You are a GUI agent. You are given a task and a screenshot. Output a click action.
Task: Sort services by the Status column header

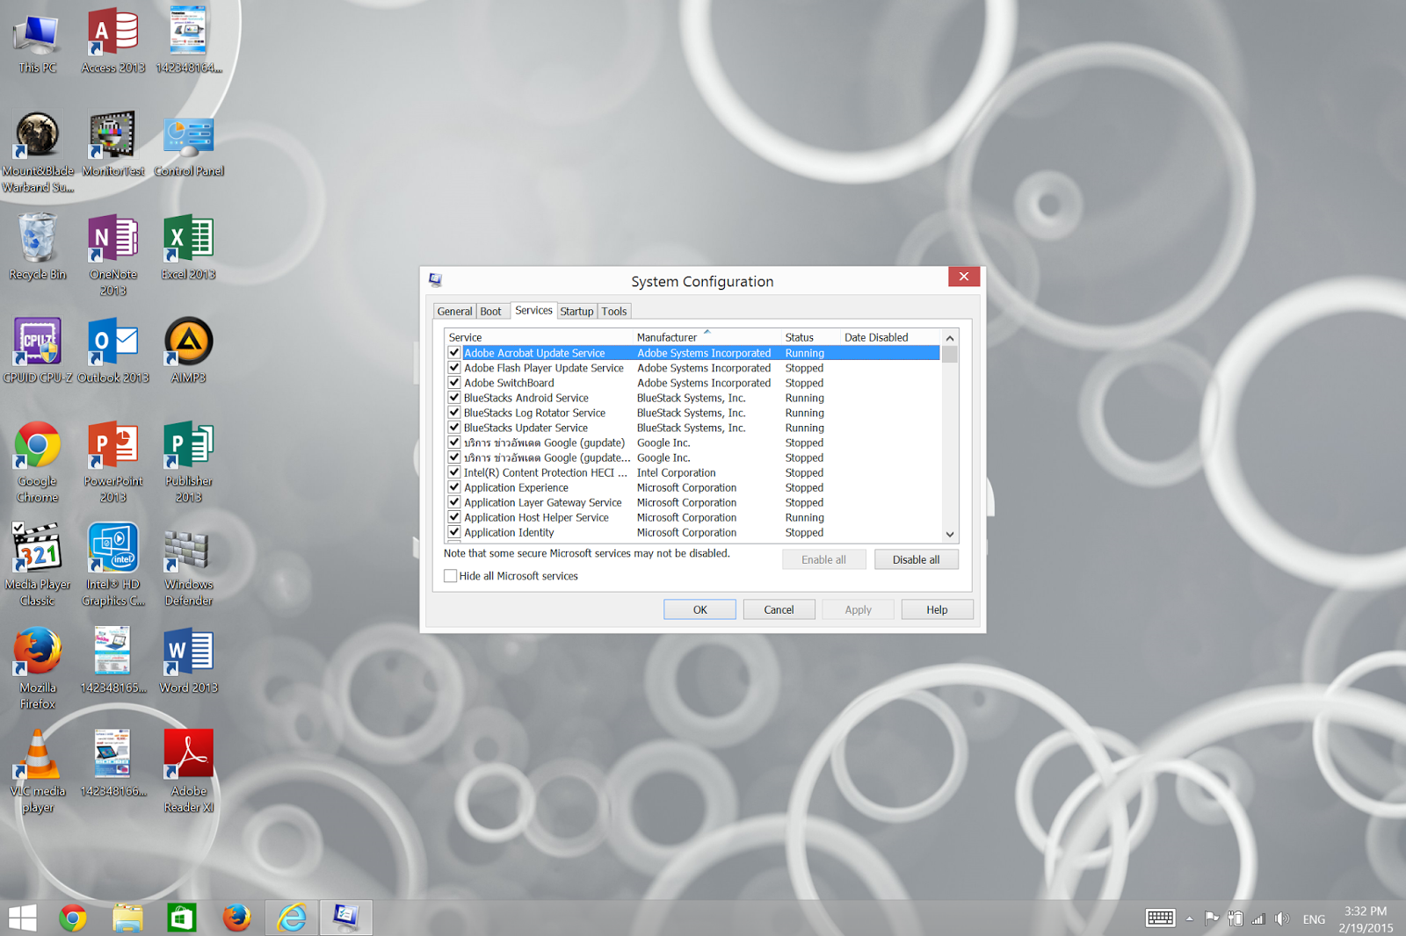pos(810,337)
